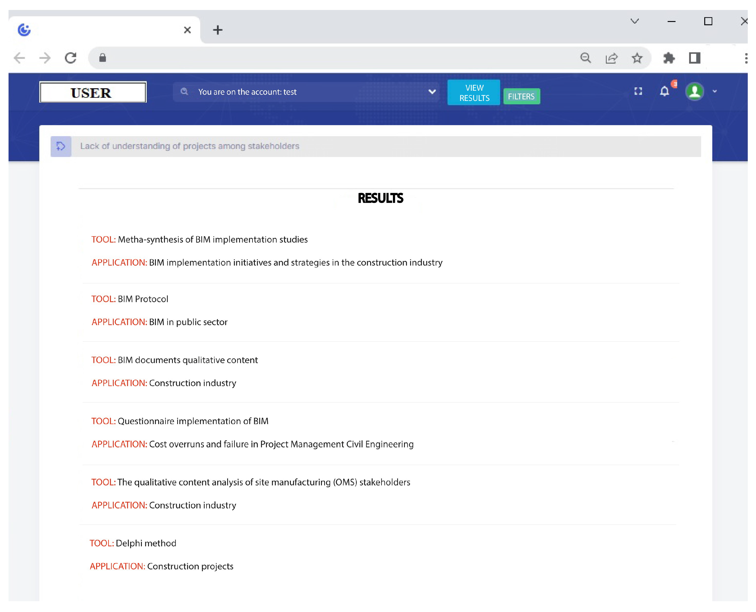Close the current browser tab
The height and width of the screenshot is (612, 756).
pos(187,30)
